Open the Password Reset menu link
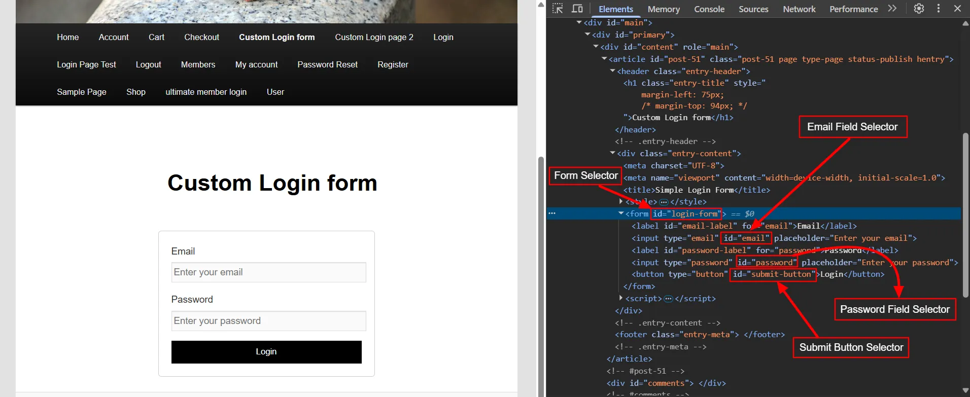The height and width of the screenshot is (397, 970). click(327, 64)
